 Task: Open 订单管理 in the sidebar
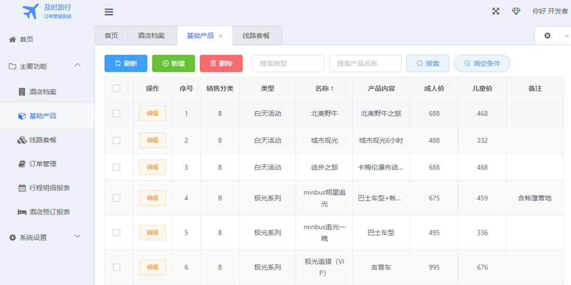[47, 164]
